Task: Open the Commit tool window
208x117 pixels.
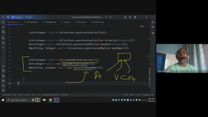Action: (x=3, y=27)
